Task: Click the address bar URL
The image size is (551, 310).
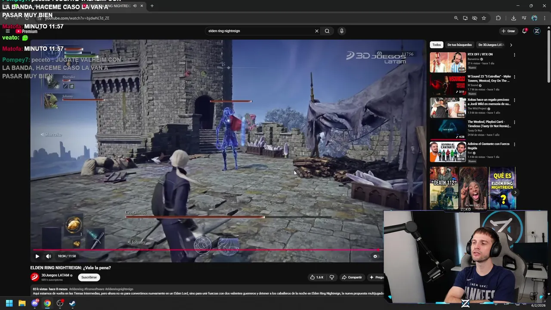Action: (x=77, y=18)
